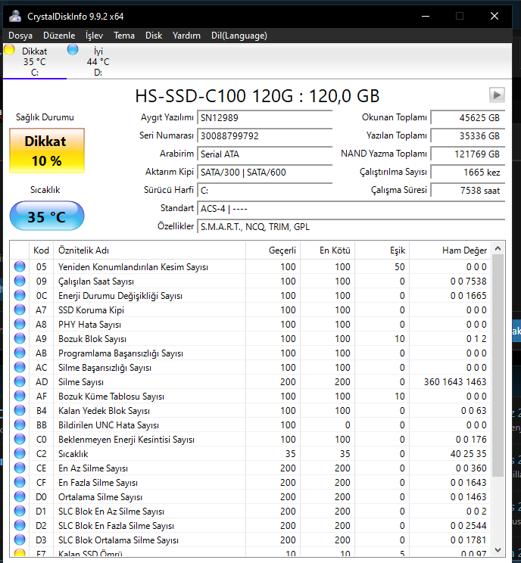Image resolution: width=521 pixels, height=563 pixels.
Task: Click status orb of Bozuk Blok Sayısı row
Action: 20,338
